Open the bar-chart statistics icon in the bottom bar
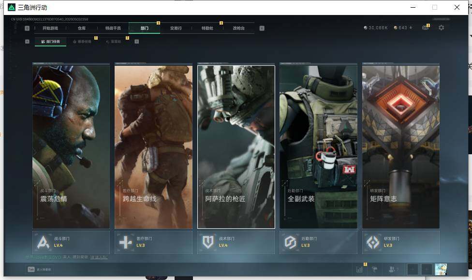This screenshot has height=280, width=472. click(359, 269)
